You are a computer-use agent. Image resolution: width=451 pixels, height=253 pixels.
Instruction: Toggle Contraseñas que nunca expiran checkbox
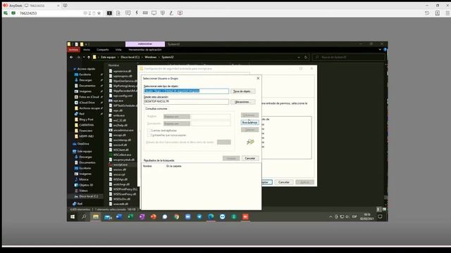(149, 135)
